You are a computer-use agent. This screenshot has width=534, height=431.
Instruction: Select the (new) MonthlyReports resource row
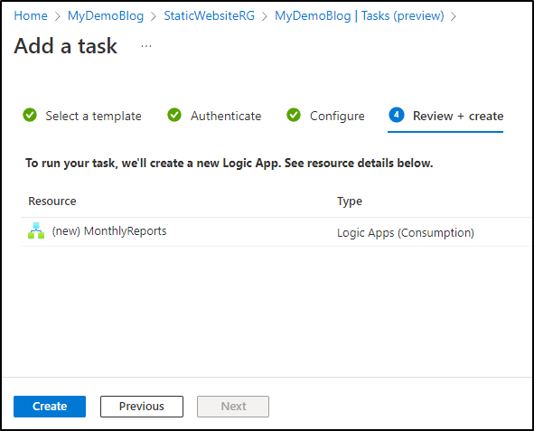point(276,232)
